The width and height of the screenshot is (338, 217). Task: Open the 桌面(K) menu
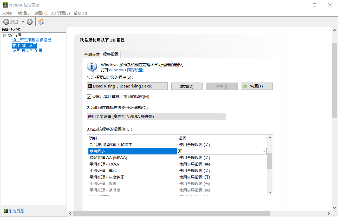pyautogui.click(x=41, y=13)
